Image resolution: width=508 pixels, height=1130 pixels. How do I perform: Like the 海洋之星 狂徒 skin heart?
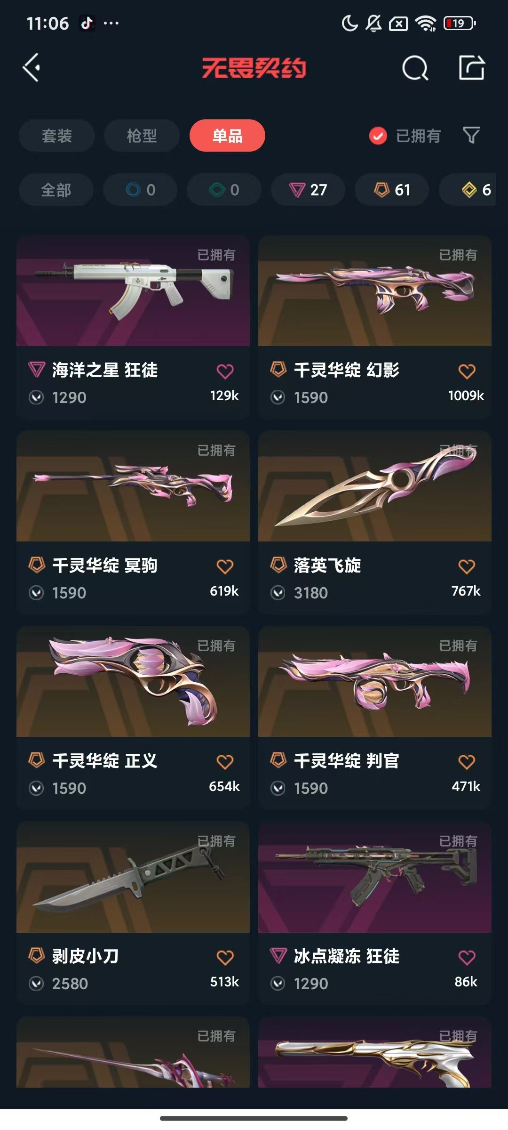(225, 371)
